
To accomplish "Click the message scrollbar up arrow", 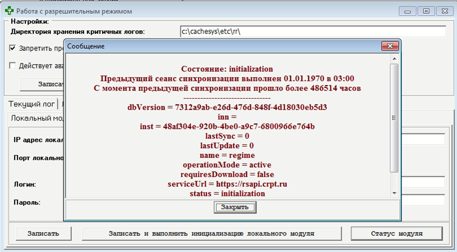I will 394,59.
